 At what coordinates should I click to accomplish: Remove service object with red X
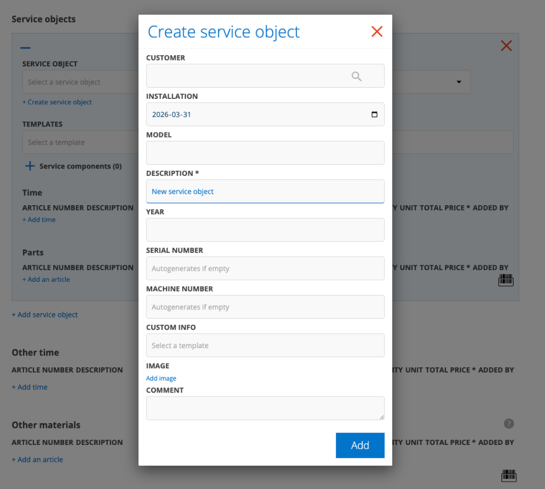506,46
